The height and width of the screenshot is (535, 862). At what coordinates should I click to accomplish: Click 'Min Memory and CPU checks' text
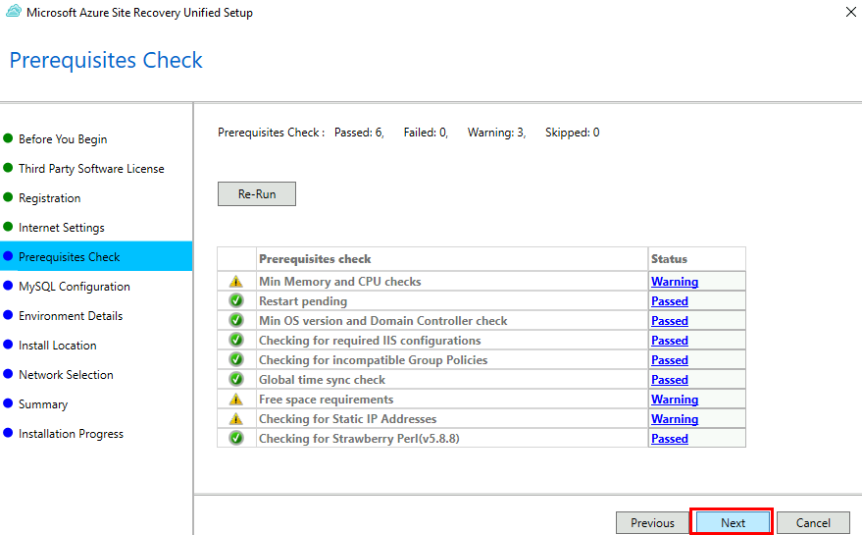[339, 282]
